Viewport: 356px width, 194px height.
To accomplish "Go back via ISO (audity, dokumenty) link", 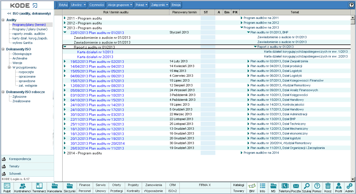I will (29, 13).
